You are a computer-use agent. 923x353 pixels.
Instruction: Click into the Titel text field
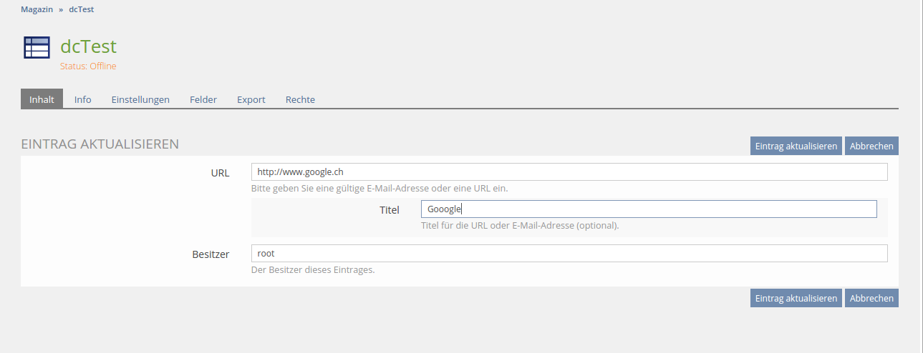coord(648,209)
